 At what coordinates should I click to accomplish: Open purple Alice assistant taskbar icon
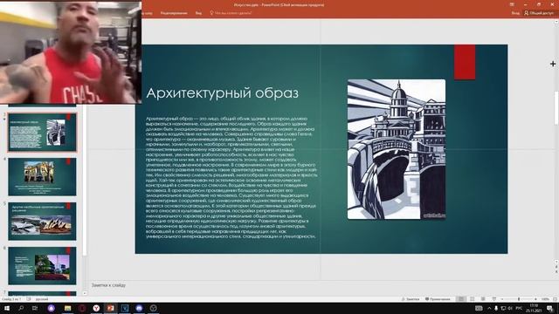pos(51,308)
